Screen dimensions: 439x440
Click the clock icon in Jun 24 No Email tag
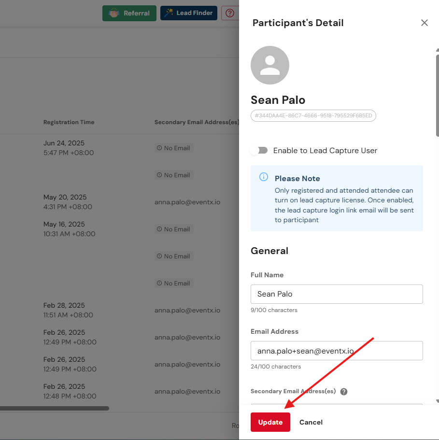click(x=159, y=148)
